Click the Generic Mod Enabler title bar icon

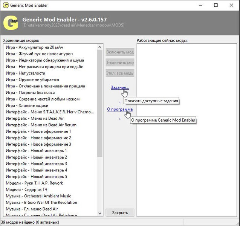point(6,6)
